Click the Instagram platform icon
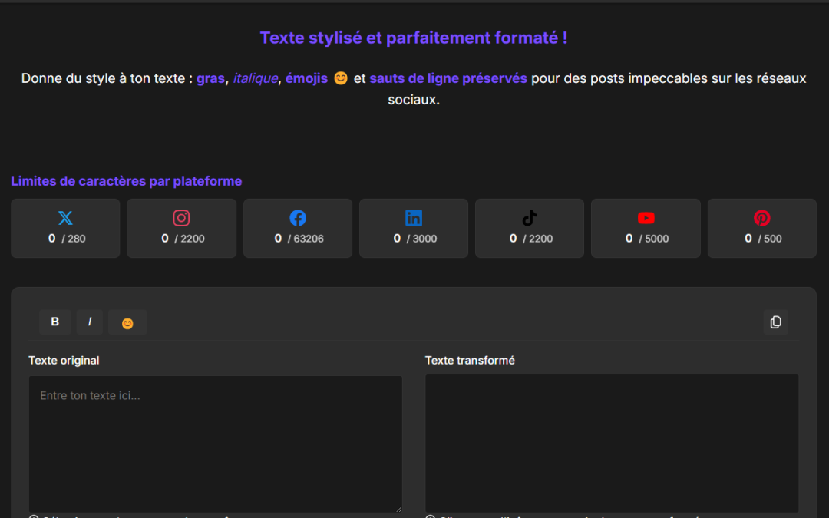The width and height of the screenshot is (829, 518). click(181, 218)
